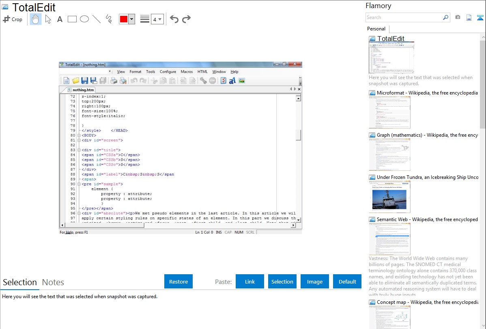Expand the line width dropdown showing 4
Screen dimensions: 486x329
tap(157, 19)
